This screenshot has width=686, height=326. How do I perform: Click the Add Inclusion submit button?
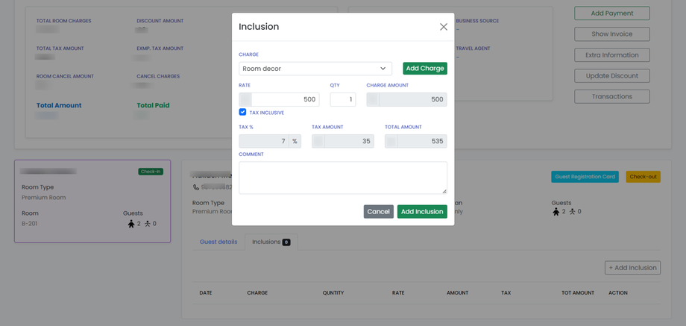(x=422, y=212)
